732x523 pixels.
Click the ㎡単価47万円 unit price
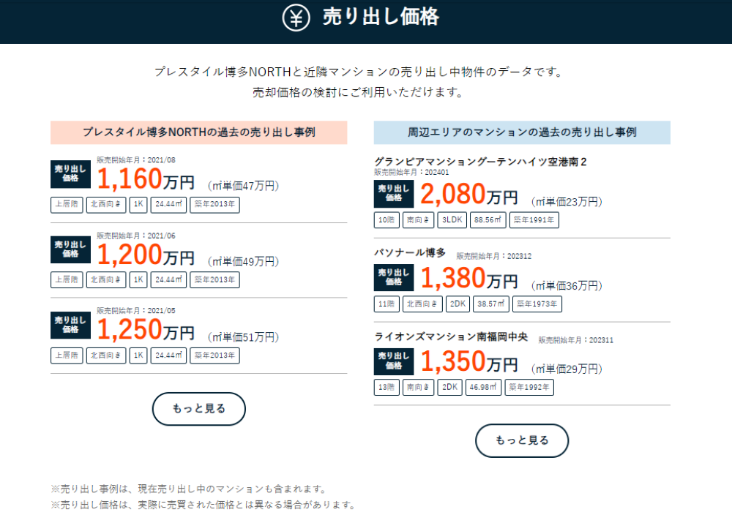point(243,186)
